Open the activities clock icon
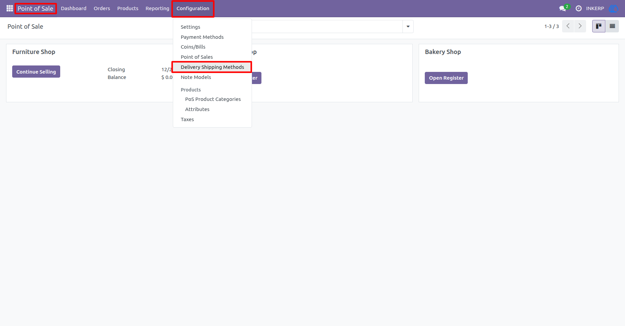The height and width of the screenshot is (326, 625). pos(579,8)
